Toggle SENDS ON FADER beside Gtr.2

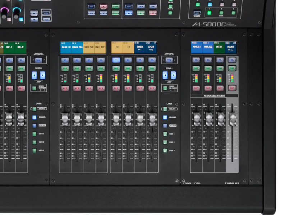34,88
